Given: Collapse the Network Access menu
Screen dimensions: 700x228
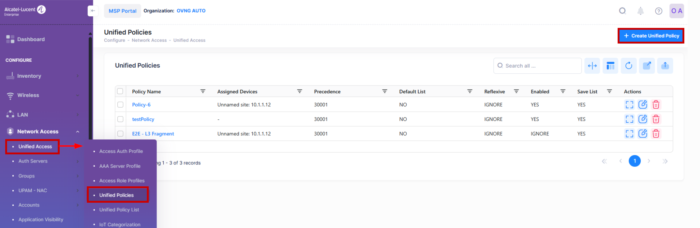Looking at the screenshot, I should [78, 132].
